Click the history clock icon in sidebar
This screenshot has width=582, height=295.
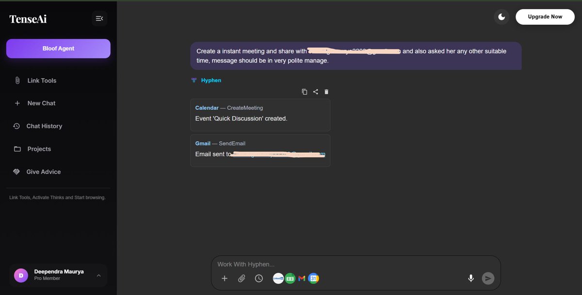tap(16, 126)
